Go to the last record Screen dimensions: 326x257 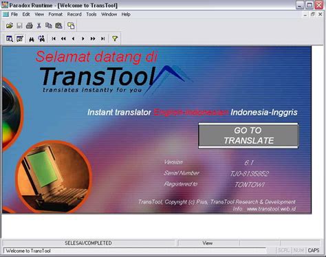(103, 38)
